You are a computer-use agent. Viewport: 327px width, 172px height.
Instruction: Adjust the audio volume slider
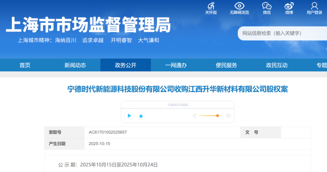pos(211,116)
